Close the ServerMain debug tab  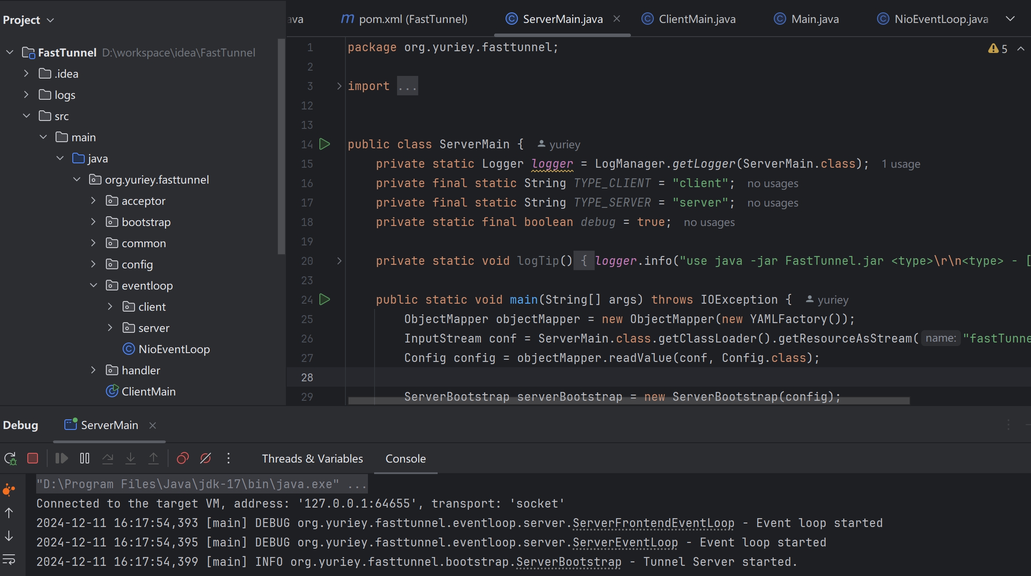click(153, 425)
